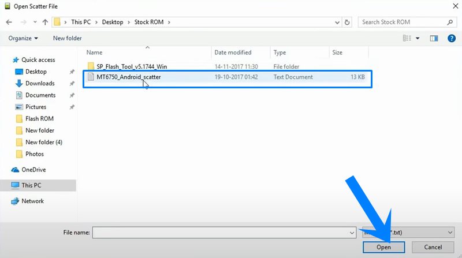Click the Open button

coord(383,248)
